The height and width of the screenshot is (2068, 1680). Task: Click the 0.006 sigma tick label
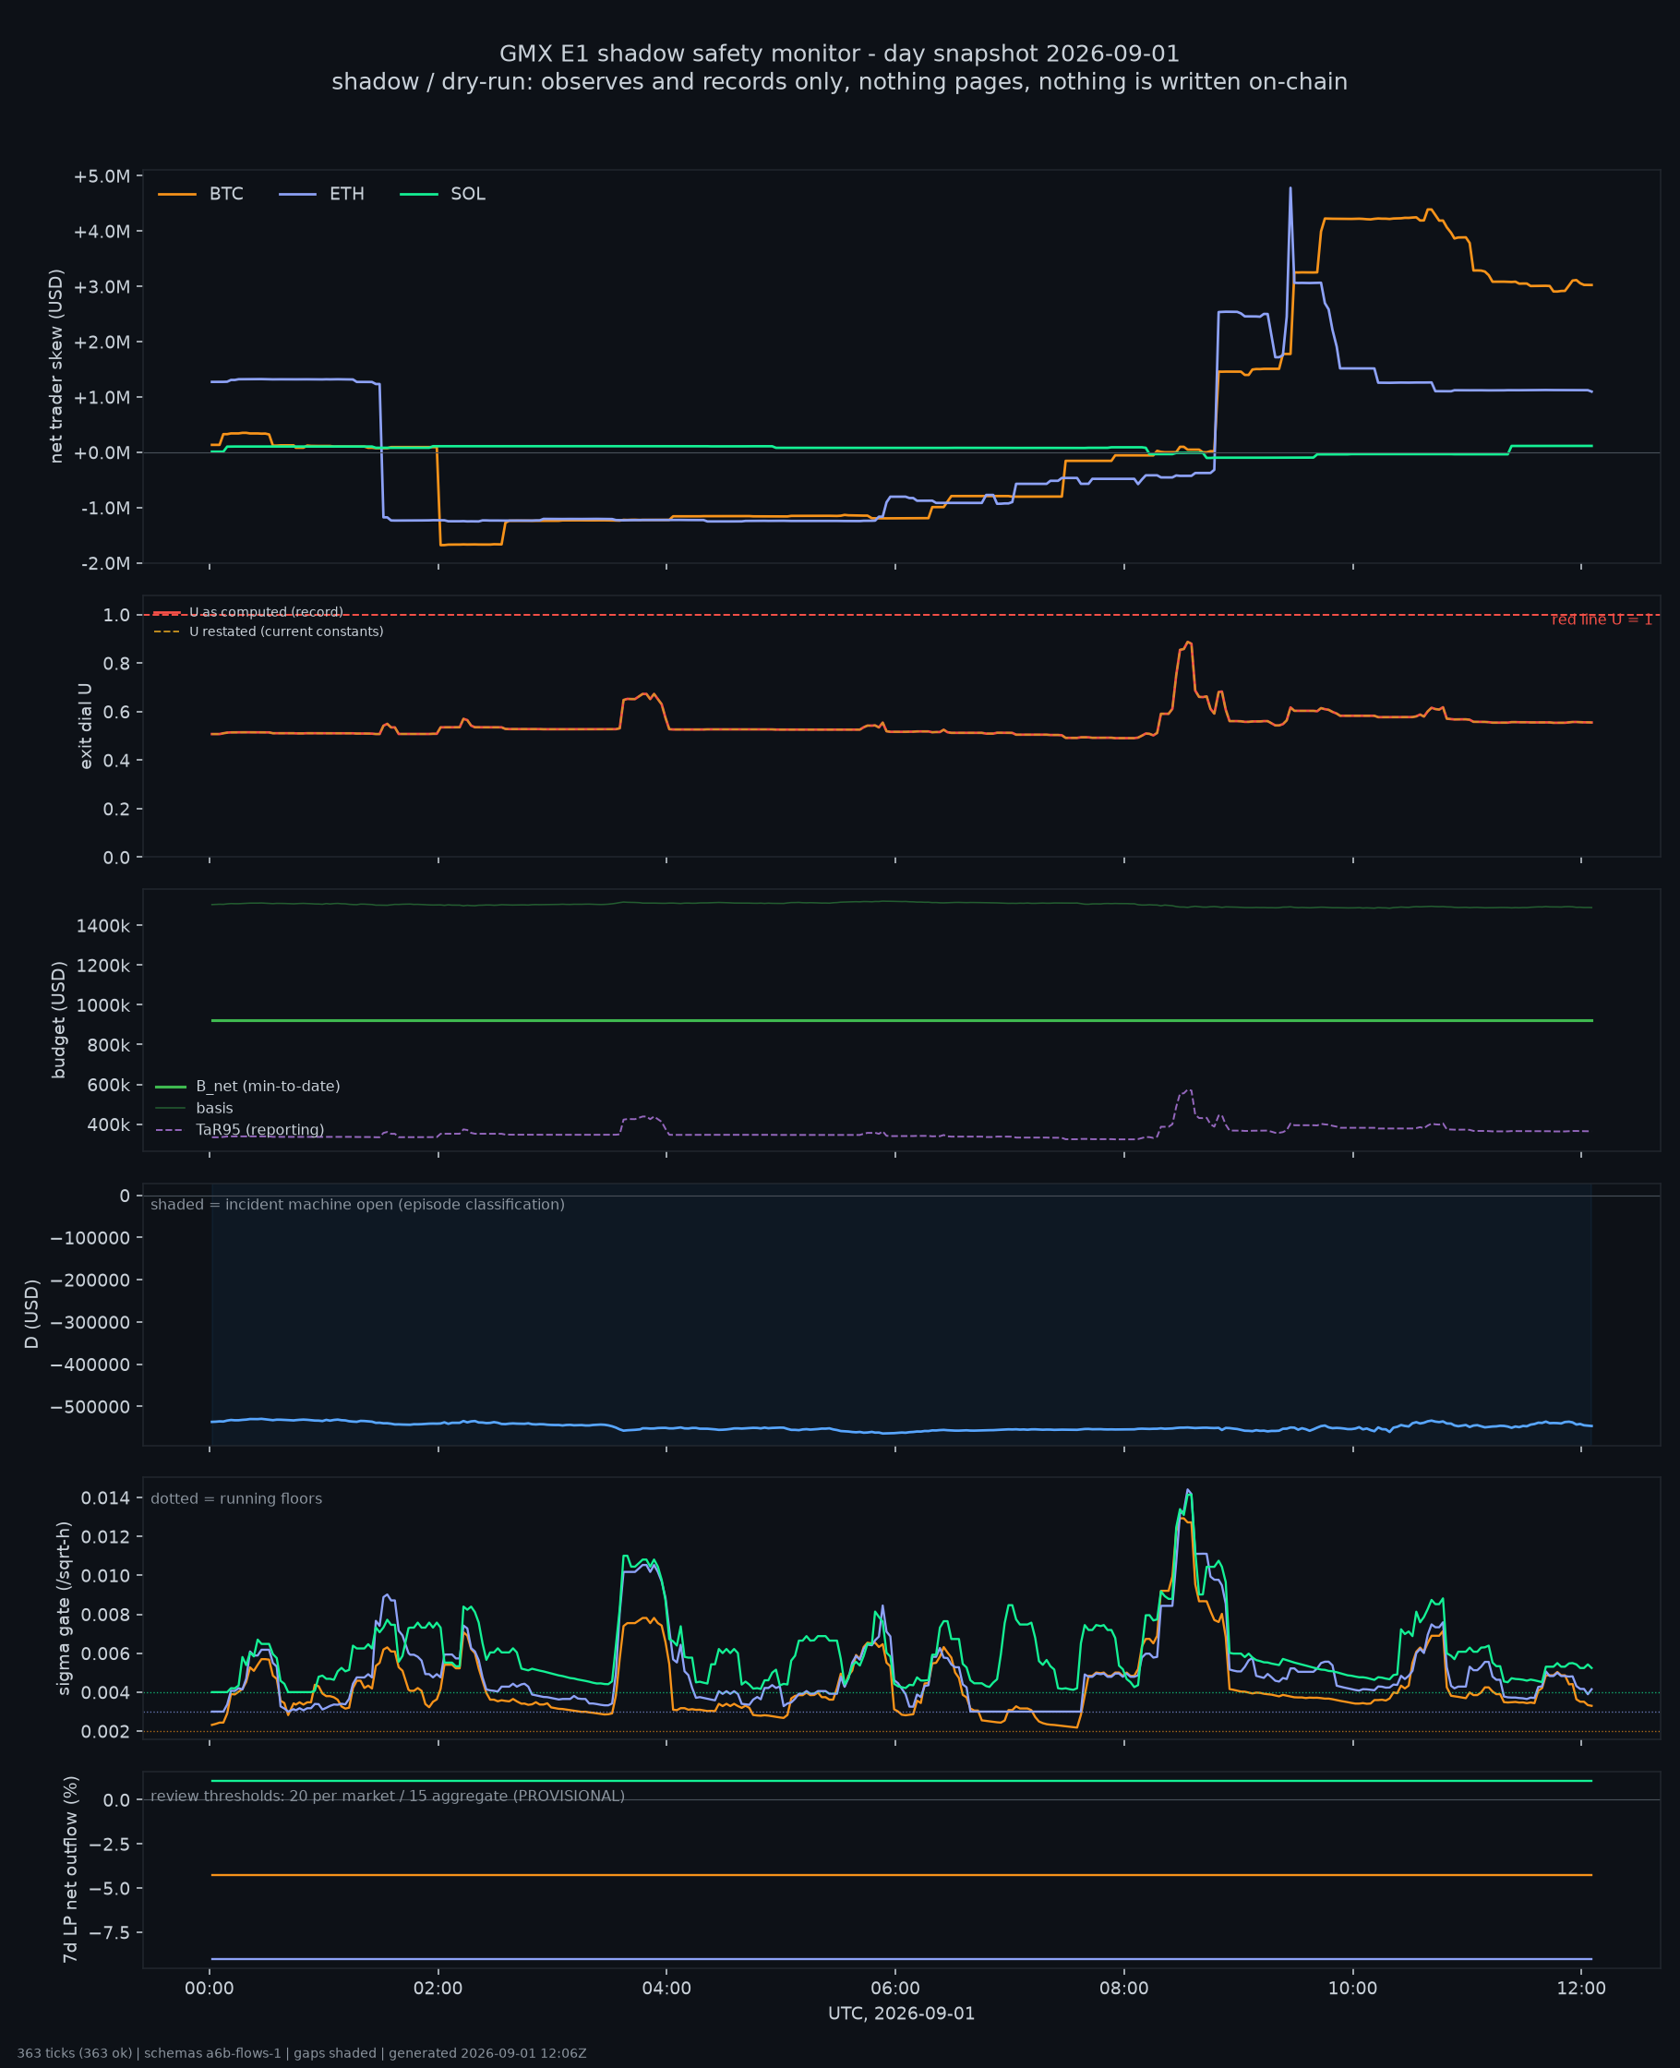click(x=104, y=1653)
